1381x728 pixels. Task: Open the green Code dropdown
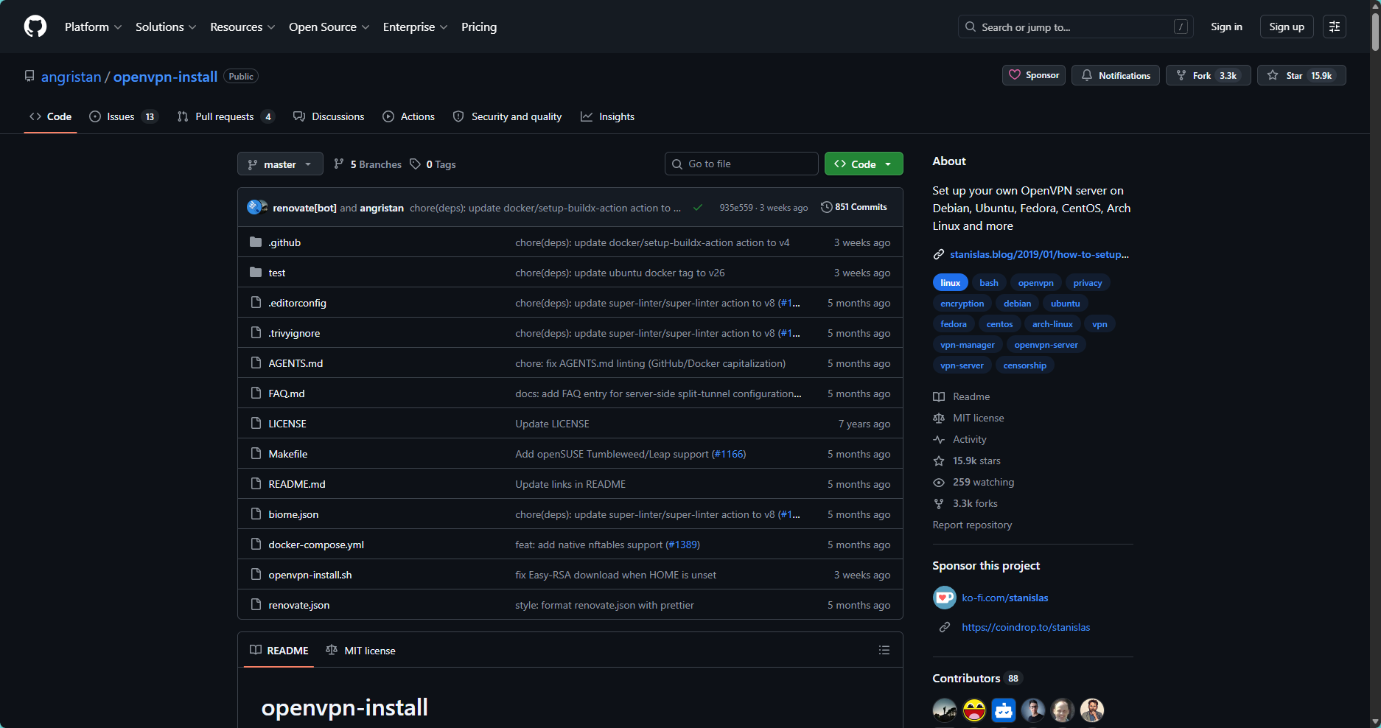pyautogui.click(x=864, y=164)
